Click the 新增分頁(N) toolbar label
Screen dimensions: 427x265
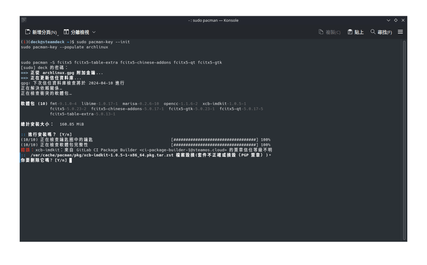coord(45,32)
